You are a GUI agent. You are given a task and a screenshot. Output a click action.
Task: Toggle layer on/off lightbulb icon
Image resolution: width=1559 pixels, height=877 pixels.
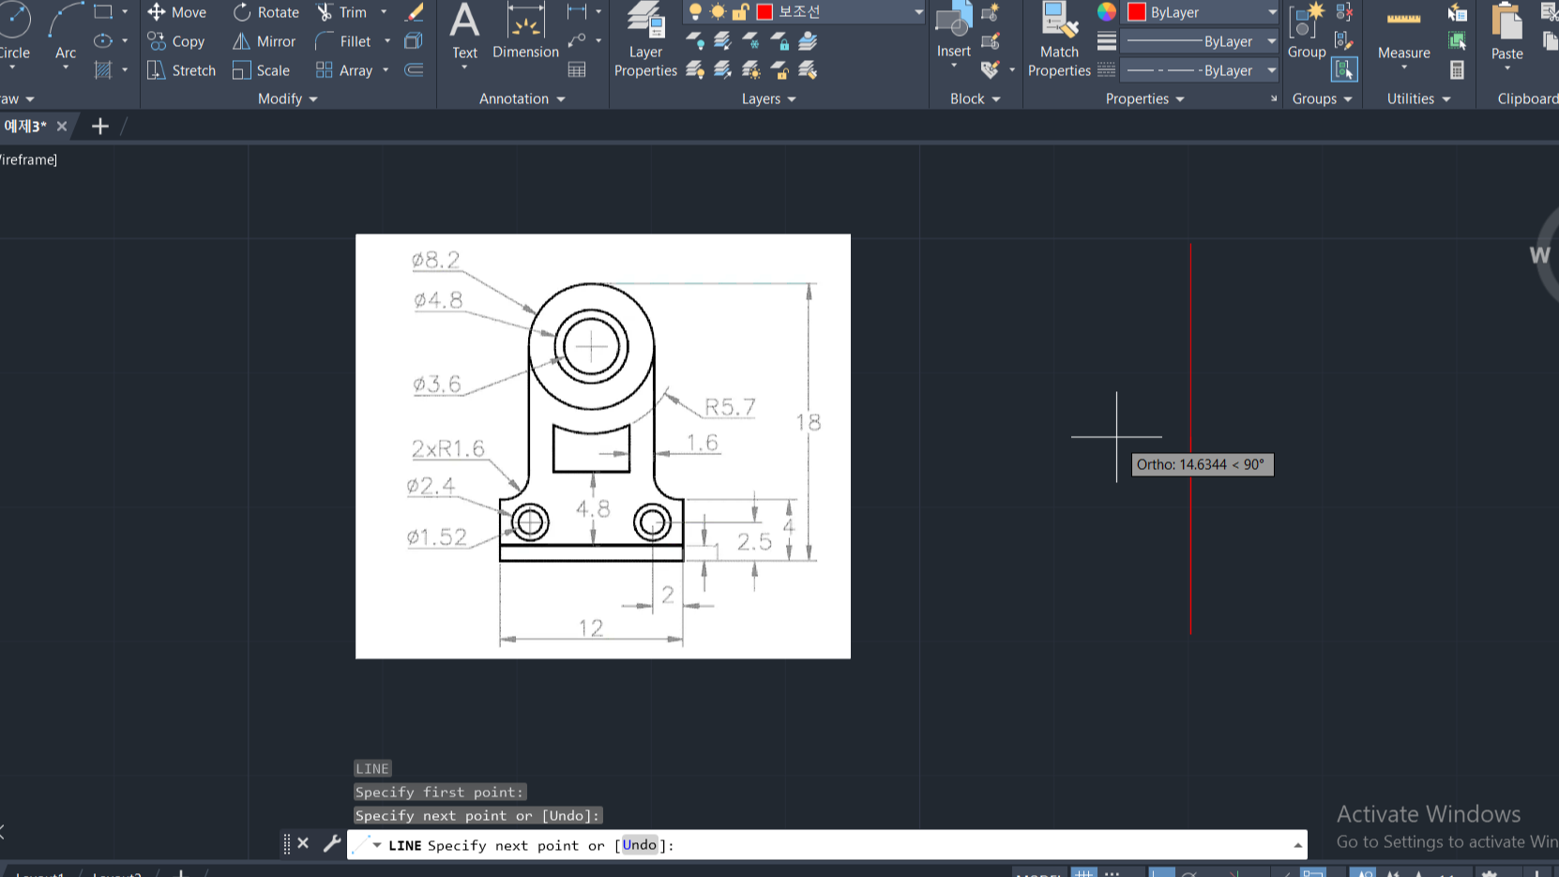[695, 12]
